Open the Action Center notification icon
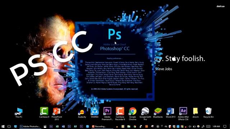Screen dimensions: 230x129 coord(225,126)
